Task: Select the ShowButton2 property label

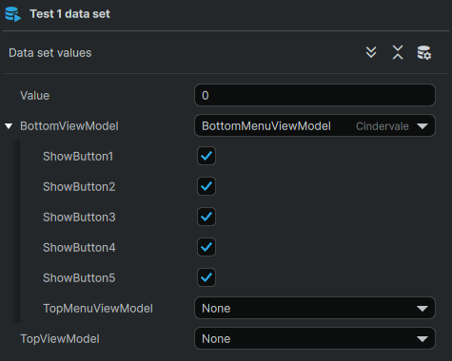Action: [79, 187]
